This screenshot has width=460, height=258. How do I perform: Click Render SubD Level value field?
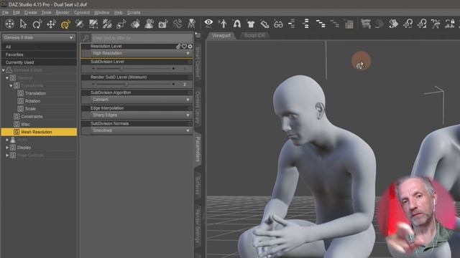(185, 85)
